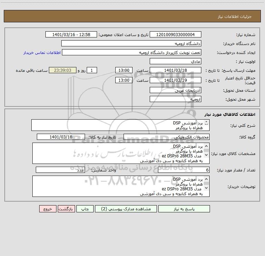Screen dimensions: 265x256
Task: Click the countdown timer 23:39:03
Action: click(x=63, y=70)
